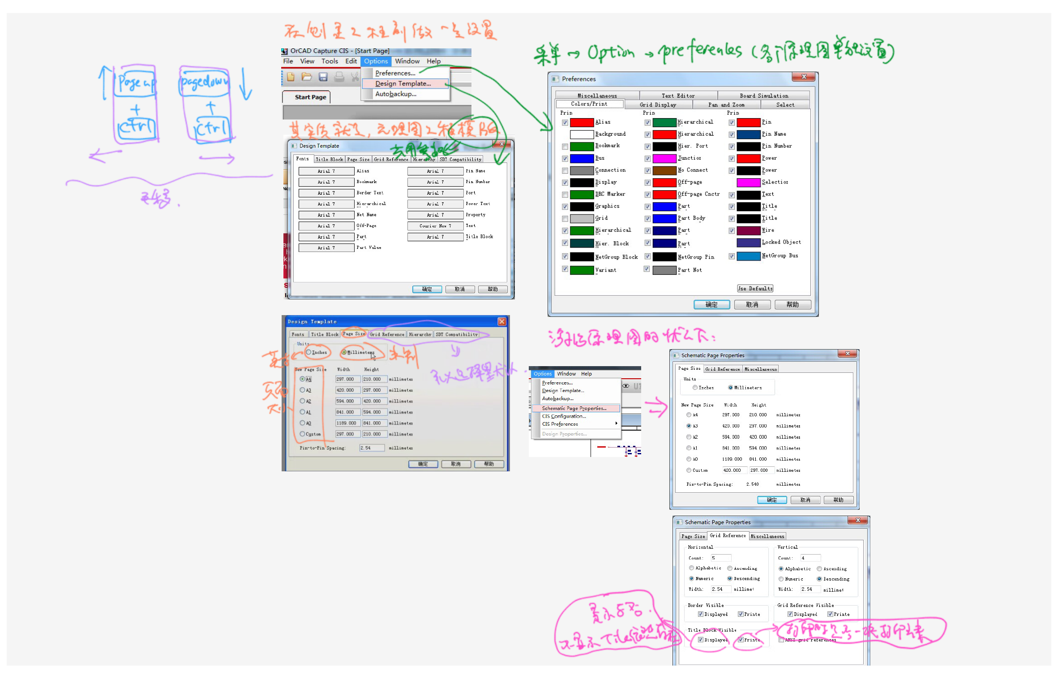This screenshot has width=1058, height=679.
Task: Click 帮助 button in upper Schematic Page Properties
Action: pyautogui.click(x=838, y=500)
